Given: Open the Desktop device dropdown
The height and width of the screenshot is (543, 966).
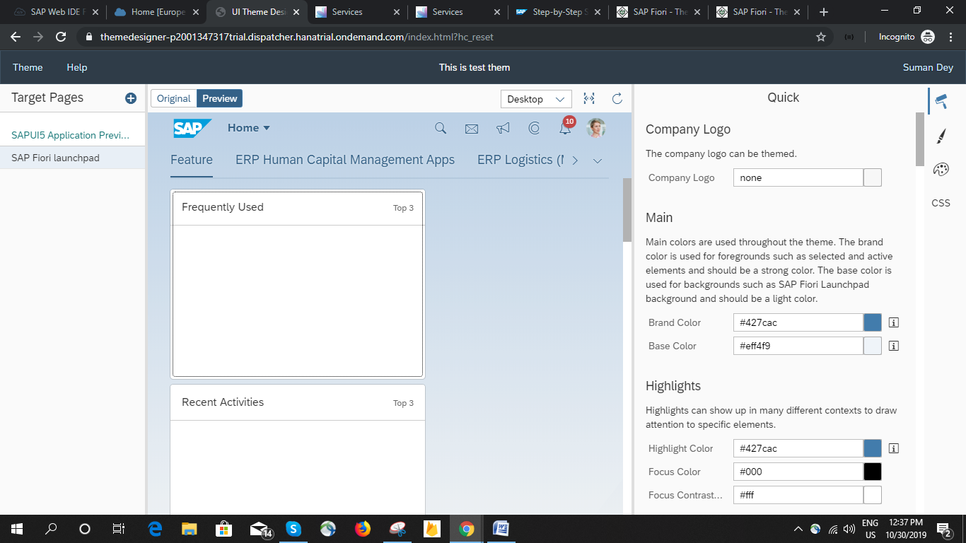Looking at the screenshot, I should click(x=535, y=99).
